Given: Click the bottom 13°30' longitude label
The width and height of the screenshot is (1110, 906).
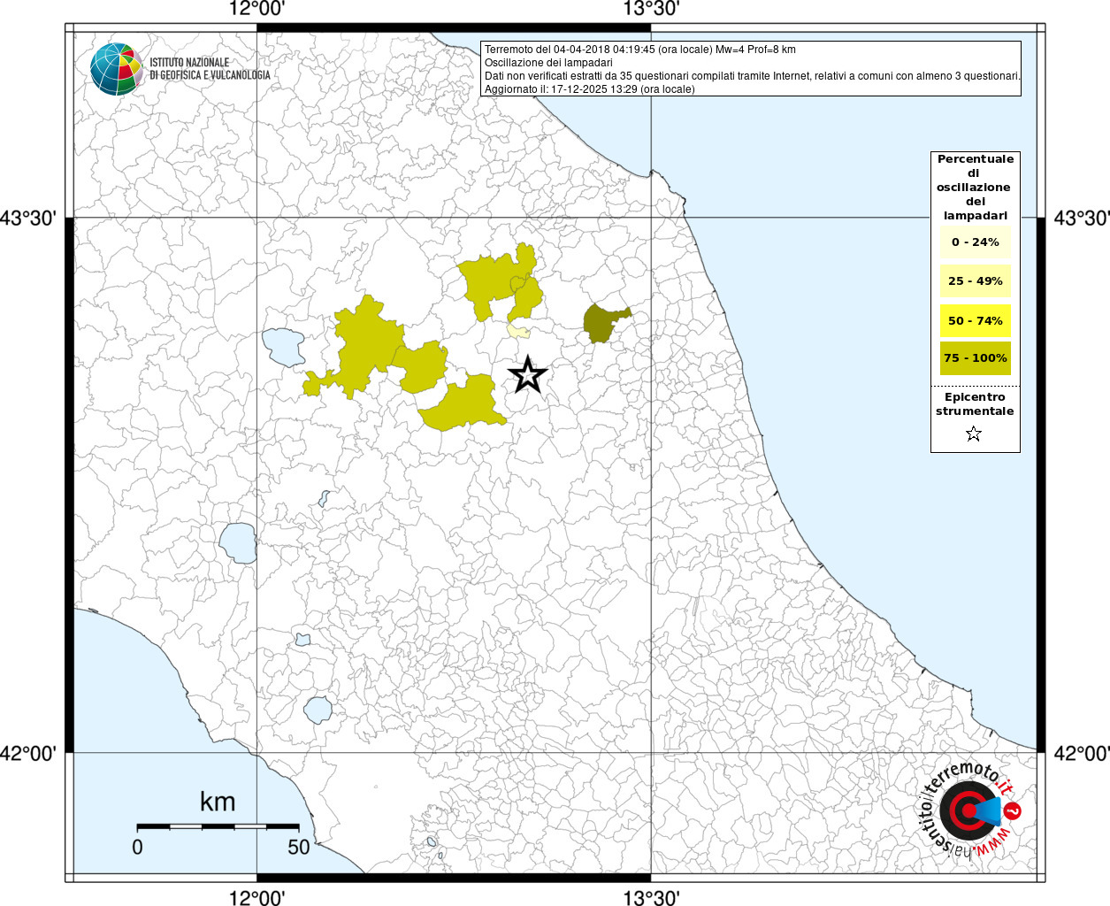Looking at the screenshot, I should coord(651,898).
